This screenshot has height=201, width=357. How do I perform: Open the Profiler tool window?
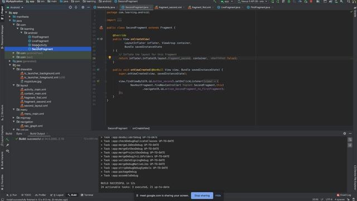tap(41, 195)
